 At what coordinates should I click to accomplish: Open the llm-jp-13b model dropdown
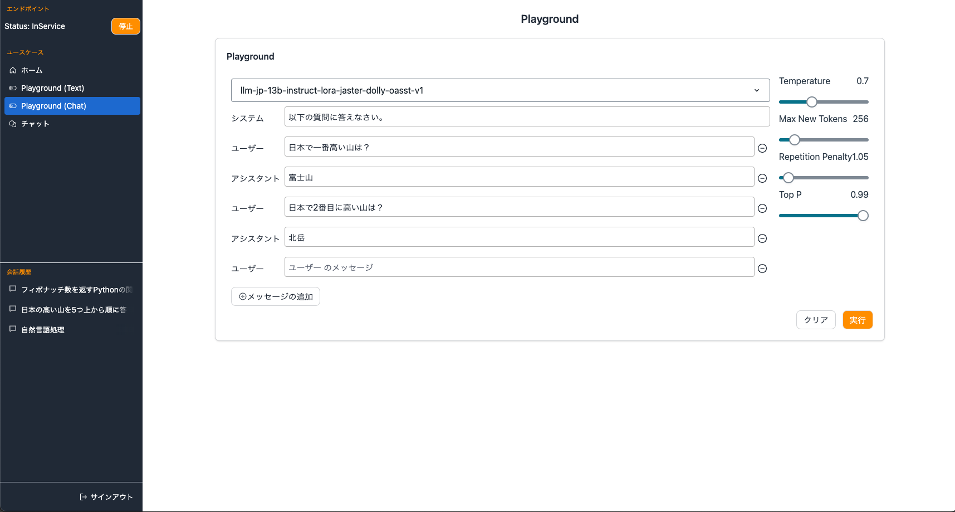coord(500,90)
